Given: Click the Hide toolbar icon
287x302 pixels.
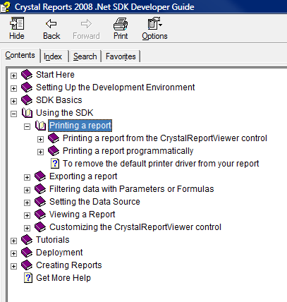Looking at the screenshot, I should pos(17,23).
